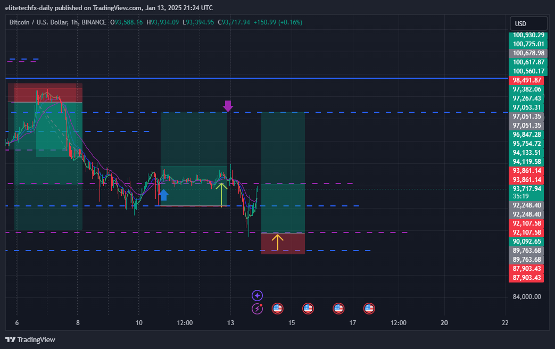Click the 94,119.58 price label
The height and width of the screenshot is (349, 555).
526,162
